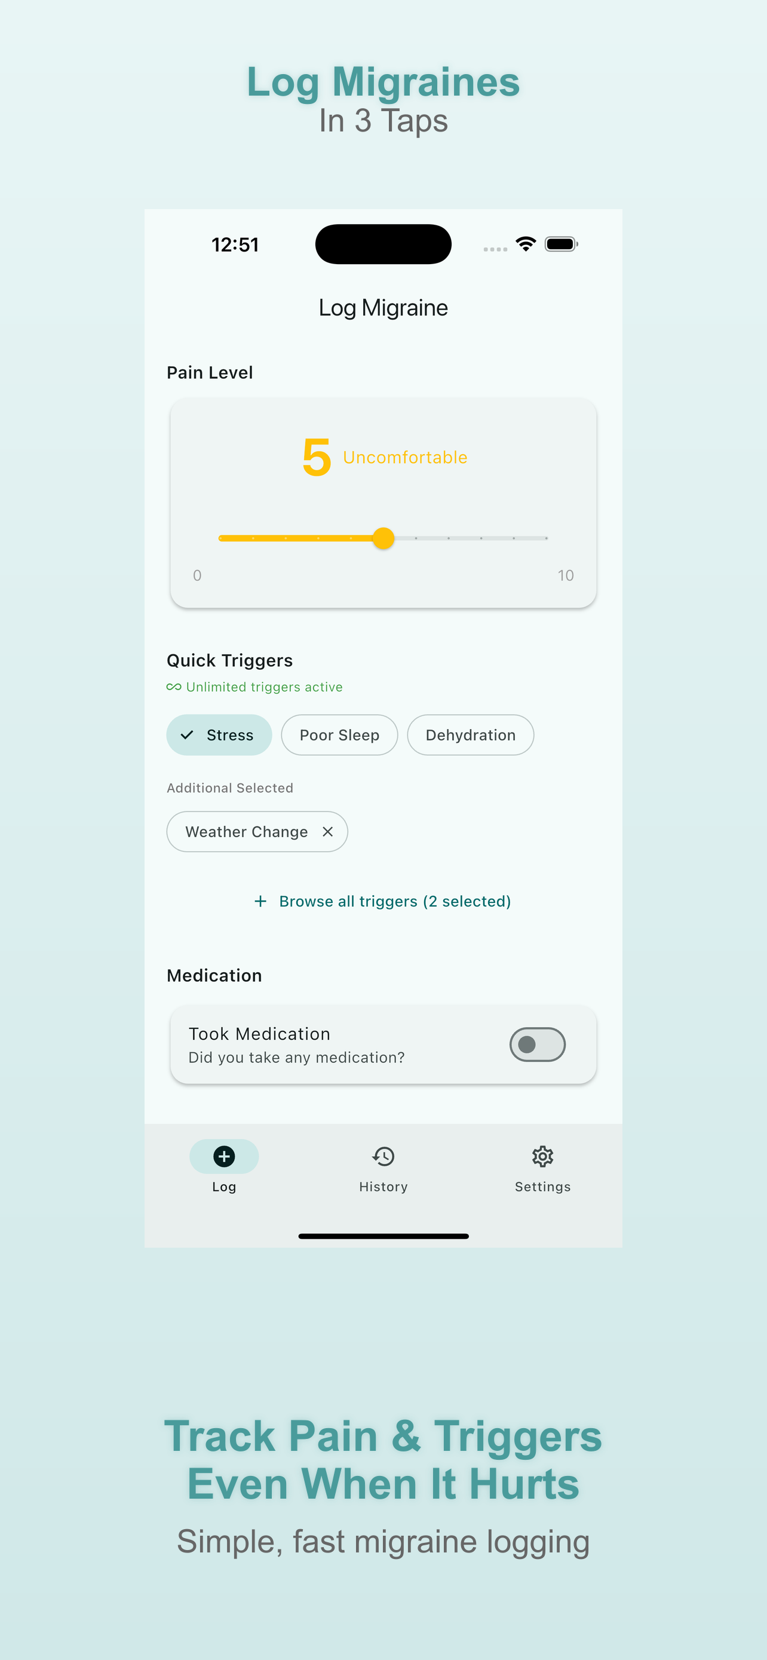Click the pain level slider thumb
The height and width of the screenshot is (1660, 767).
pos(383,537)
